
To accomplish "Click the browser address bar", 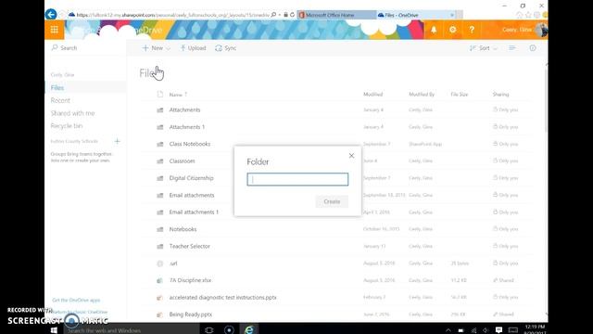I will [x=172, y=15].
